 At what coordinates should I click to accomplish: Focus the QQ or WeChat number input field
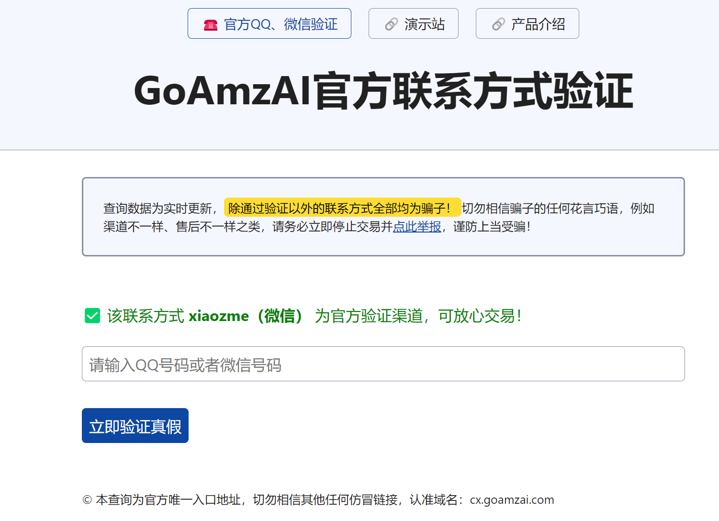coord(383,364)
